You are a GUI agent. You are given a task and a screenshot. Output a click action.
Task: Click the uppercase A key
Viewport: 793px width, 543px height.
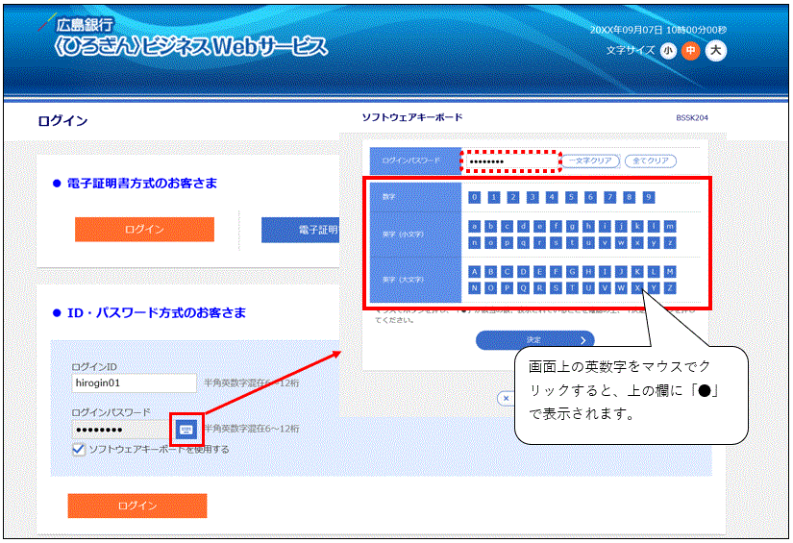point(475,272)
